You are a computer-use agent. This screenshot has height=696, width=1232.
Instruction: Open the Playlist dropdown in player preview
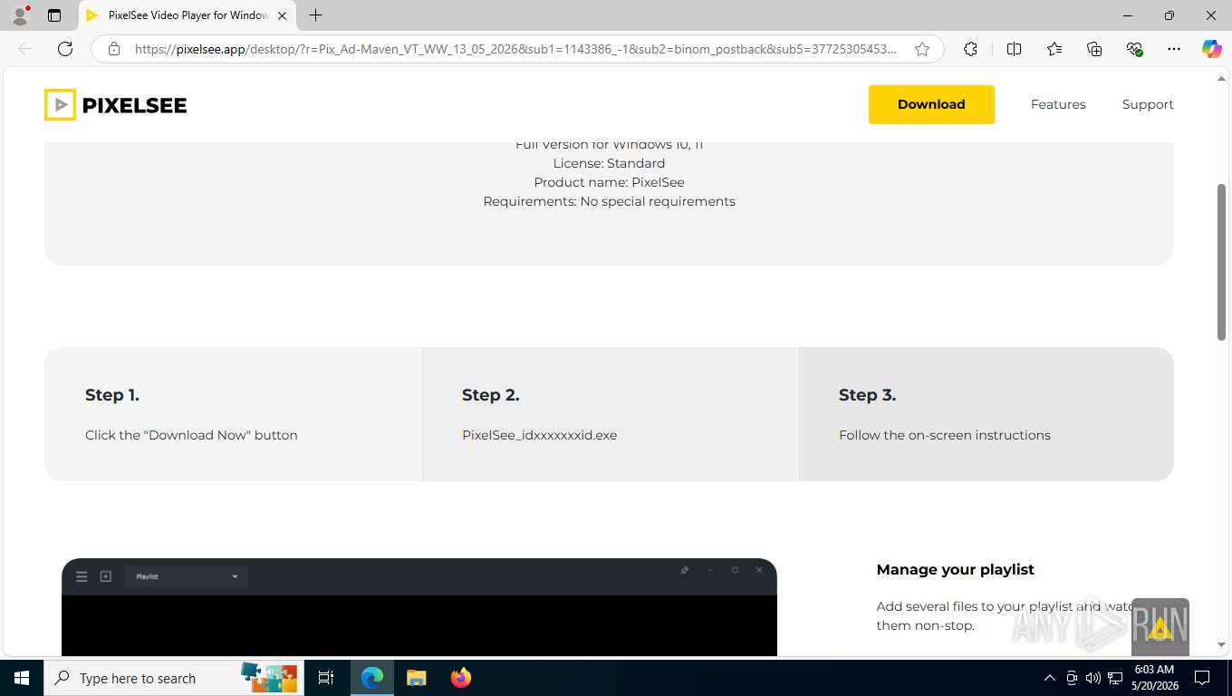(187, 576)
